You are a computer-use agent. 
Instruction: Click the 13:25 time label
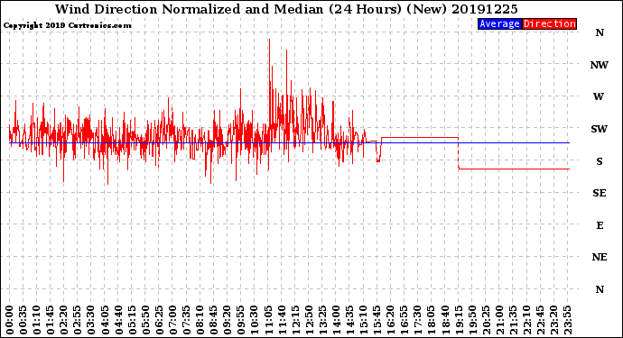[x=322, y=320]
